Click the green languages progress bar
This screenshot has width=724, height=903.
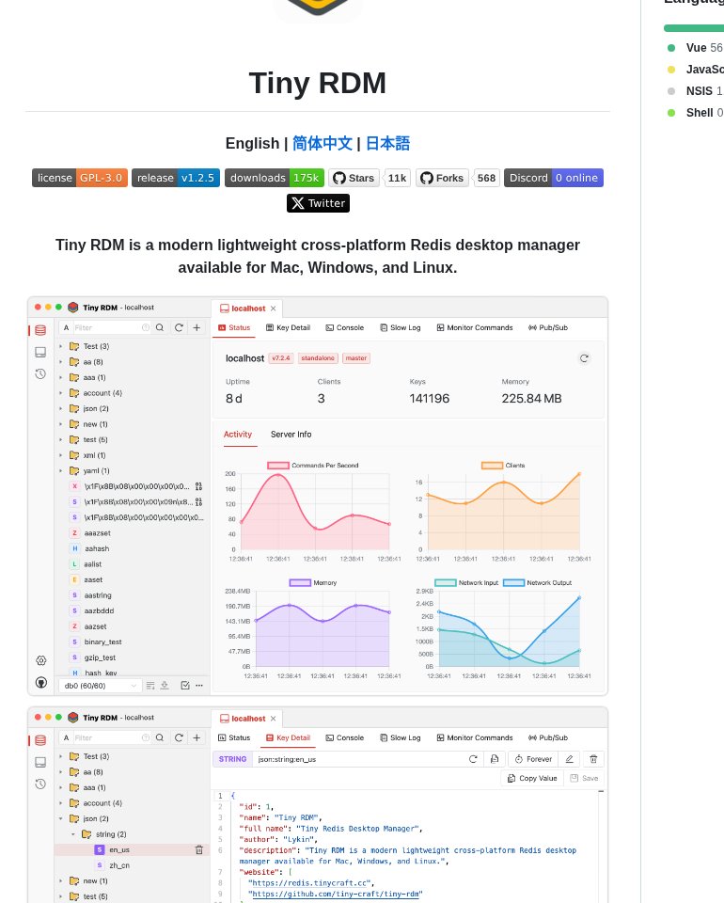coord(694,27)
